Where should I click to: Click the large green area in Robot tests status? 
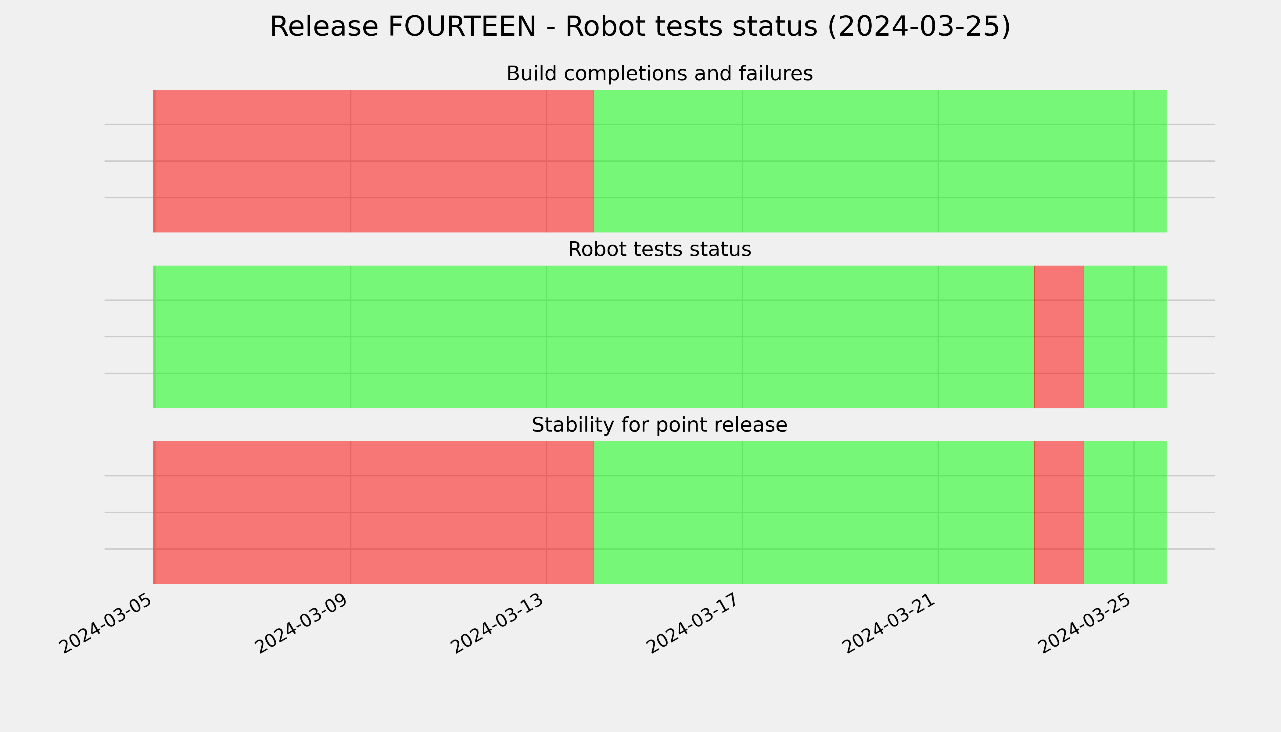(x=593, y=337)
